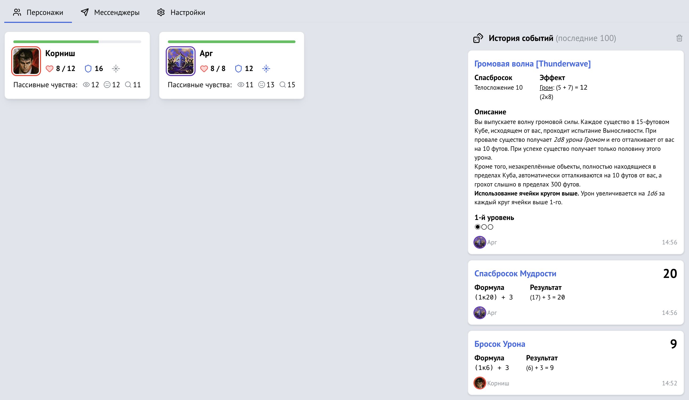Toggle the third empty spell slot circle

tap(491, 227)
